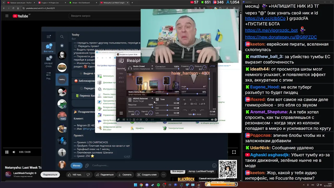Click the Realphones speaker volume icon

(212, 120)
